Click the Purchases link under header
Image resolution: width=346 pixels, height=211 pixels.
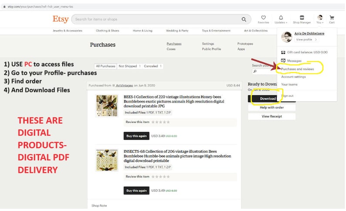(174, 44)
